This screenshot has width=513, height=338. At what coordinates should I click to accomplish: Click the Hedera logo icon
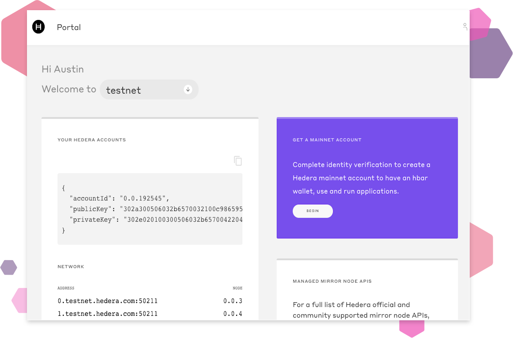point(38,27)
